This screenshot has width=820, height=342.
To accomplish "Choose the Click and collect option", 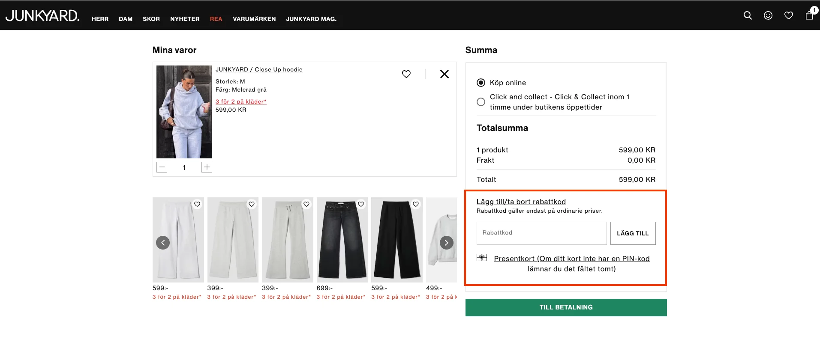I will click(x=481, y=102).
